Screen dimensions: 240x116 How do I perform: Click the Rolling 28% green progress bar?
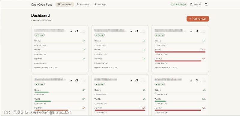pos(42,92)
